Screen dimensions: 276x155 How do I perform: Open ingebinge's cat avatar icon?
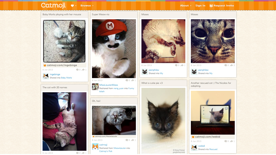point(46,76)
